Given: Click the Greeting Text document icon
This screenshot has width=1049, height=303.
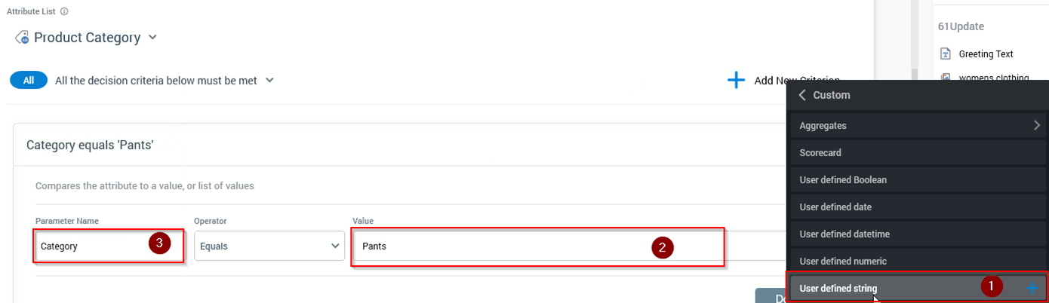Looking at the screenshot, I should 945,54.
